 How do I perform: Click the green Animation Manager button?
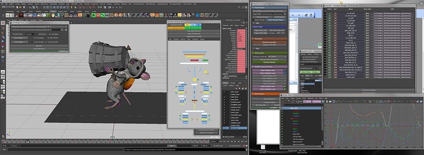coord(269,62)
